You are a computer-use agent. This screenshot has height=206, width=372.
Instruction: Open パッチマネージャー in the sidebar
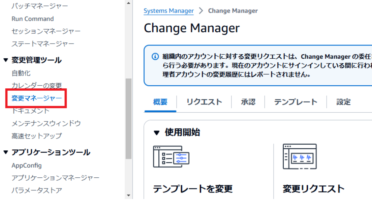(x=40, y=6)
